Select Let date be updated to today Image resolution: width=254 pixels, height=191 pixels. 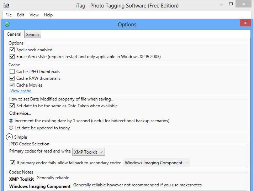(x=11, y=128)
